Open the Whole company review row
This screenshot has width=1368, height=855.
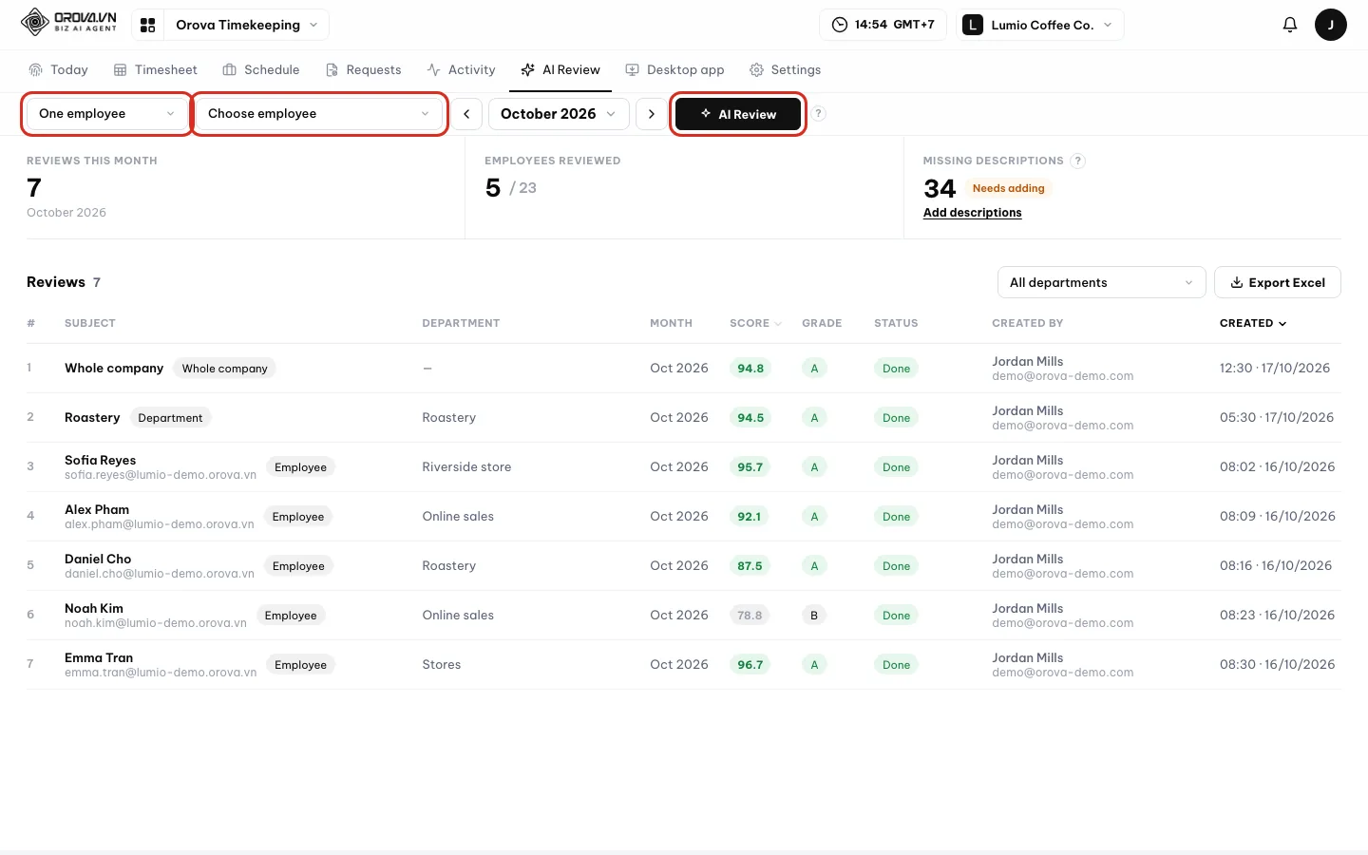pos(684,369)
